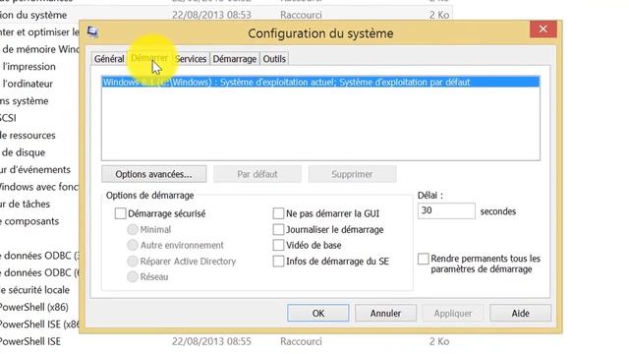Click the Supprimer button
The width and height of the screenshot is (629, 354).
(352, 174)
